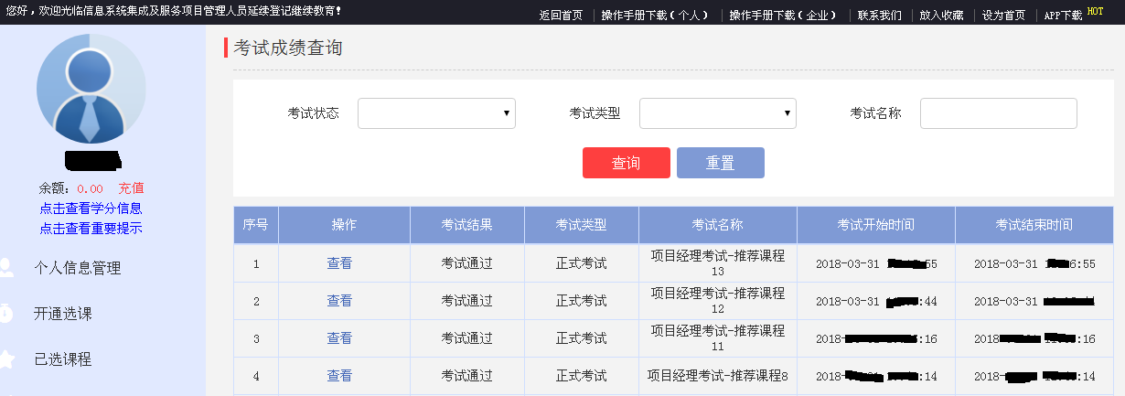The height and width of the screenshot is (396, 1125).
Task: Click the user avatar profile picture
Action: coord(91,90)
